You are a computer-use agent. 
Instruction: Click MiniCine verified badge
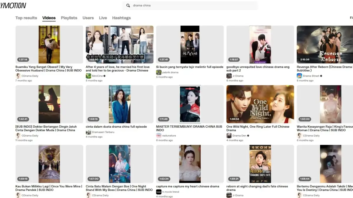(x=104, y=76)
